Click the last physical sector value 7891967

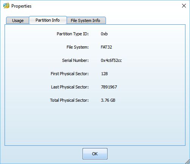(109, 87)
